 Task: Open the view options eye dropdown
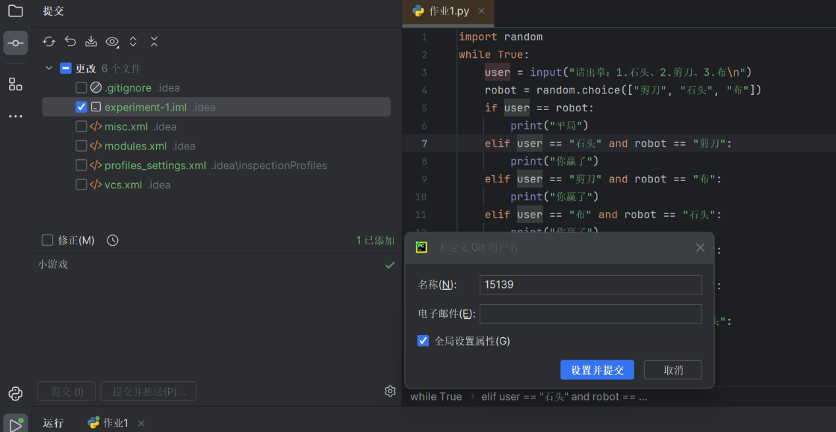click(x=112, y=41)
